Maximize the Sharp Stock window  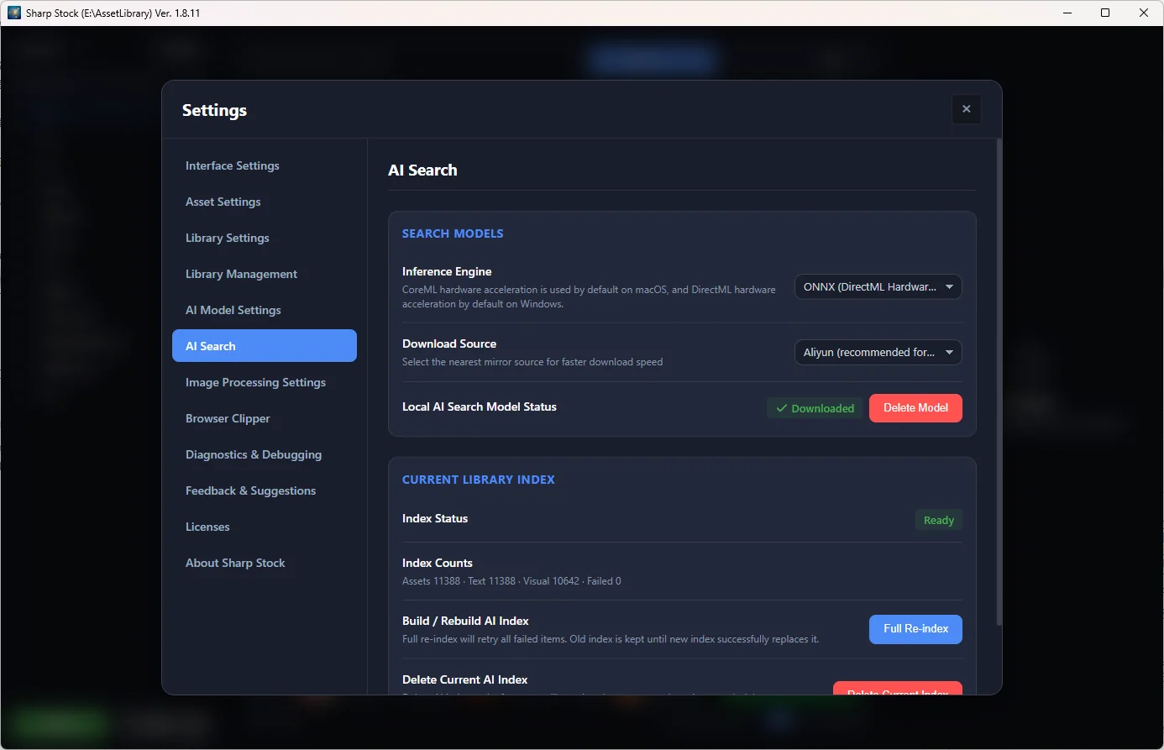click(x=1105, y=13)
